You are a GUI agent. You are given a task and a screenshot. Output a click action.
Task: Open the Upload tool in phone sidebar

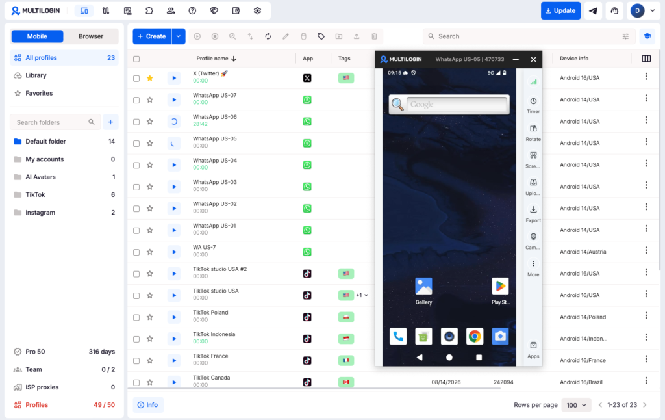click(533, 187)
